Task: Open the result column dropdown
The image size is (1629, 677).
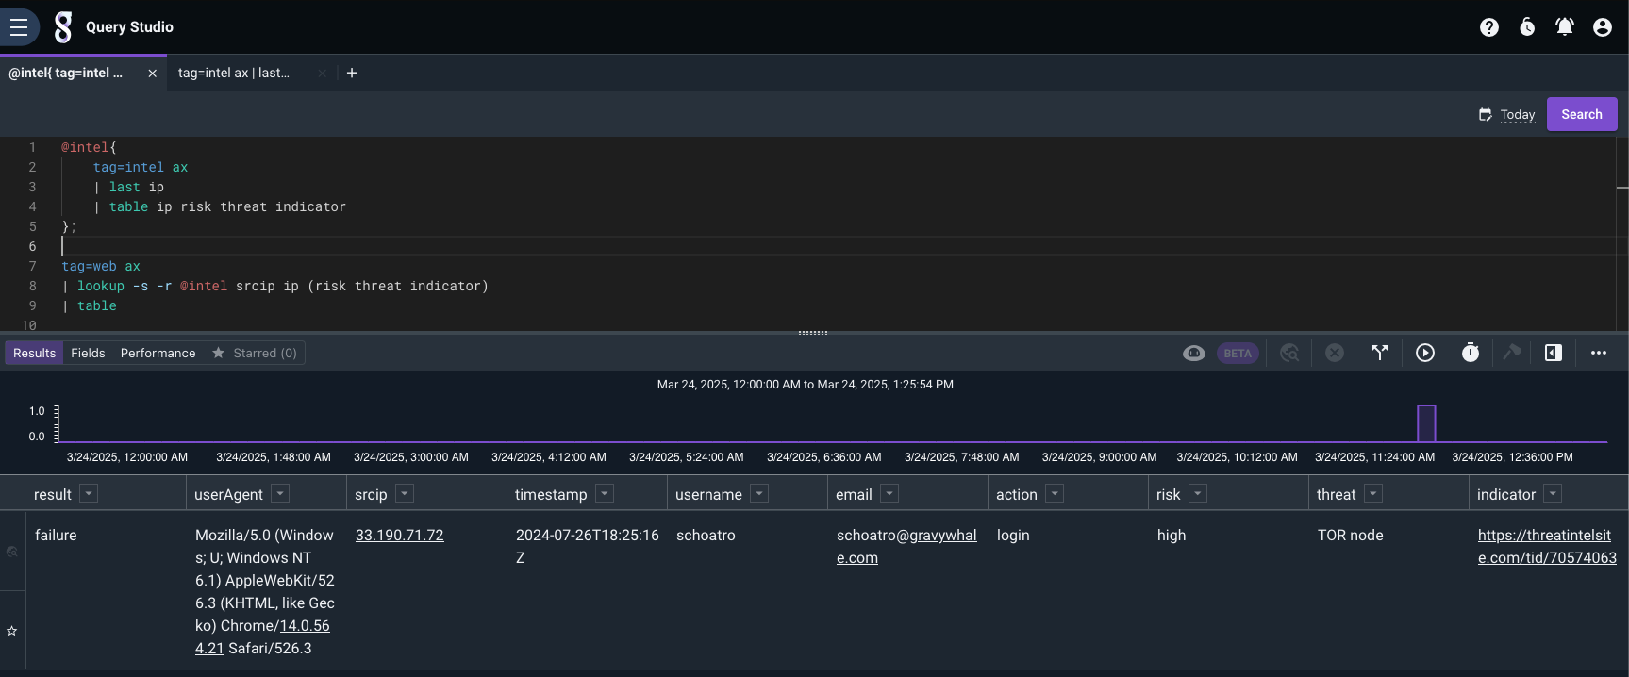Action: 89,493
